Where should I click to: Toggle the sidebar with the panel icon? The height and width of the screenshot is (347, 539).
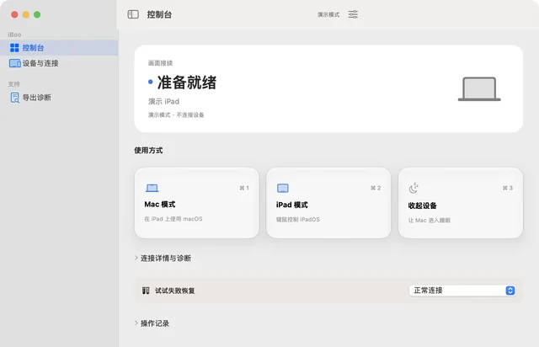(x=133, y=14)
